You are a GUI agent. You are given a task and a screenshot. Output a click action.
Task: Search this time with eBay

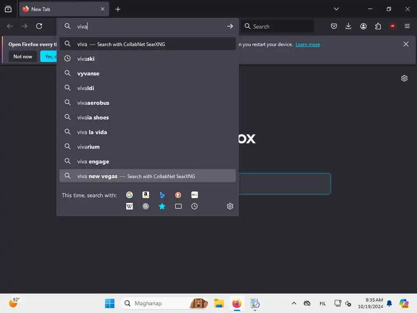click(x=194, y=195)
